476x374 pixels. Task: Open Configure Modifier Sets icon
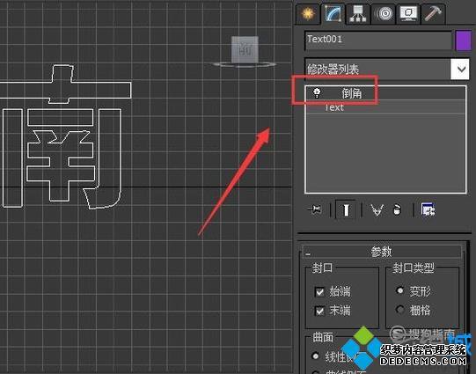coord(428,209)
